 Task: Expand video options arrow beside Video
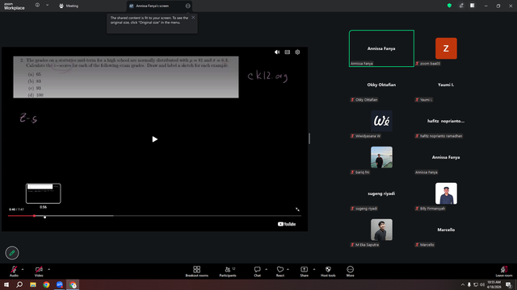48,269
